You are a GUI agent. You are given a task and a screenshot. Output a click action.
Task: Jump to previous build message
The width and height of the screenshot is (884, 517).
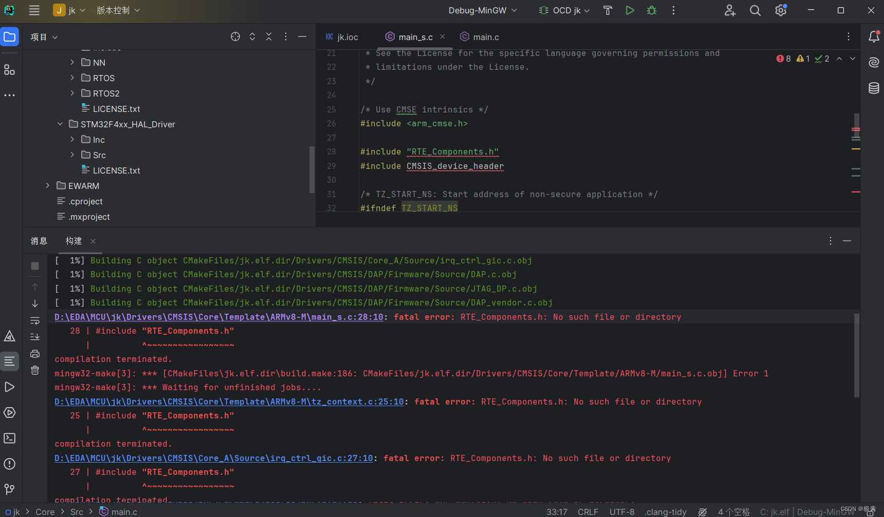point(35,287)
